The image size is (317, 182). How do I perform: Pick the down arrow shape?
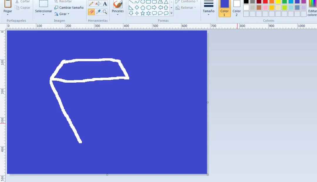tap(131, 13)
